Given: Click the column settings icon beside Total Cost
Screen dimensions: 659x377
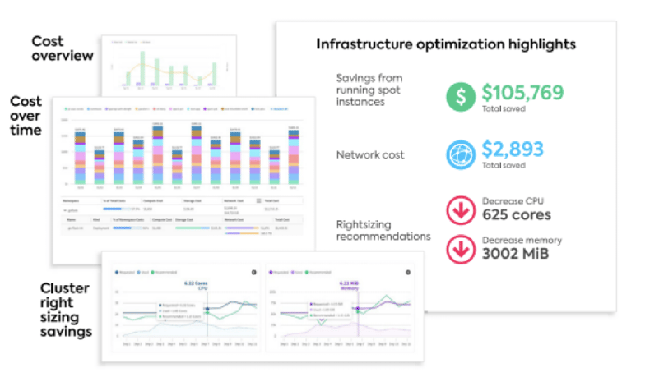Looking at the screenshot, I should [x=258, y=200].
